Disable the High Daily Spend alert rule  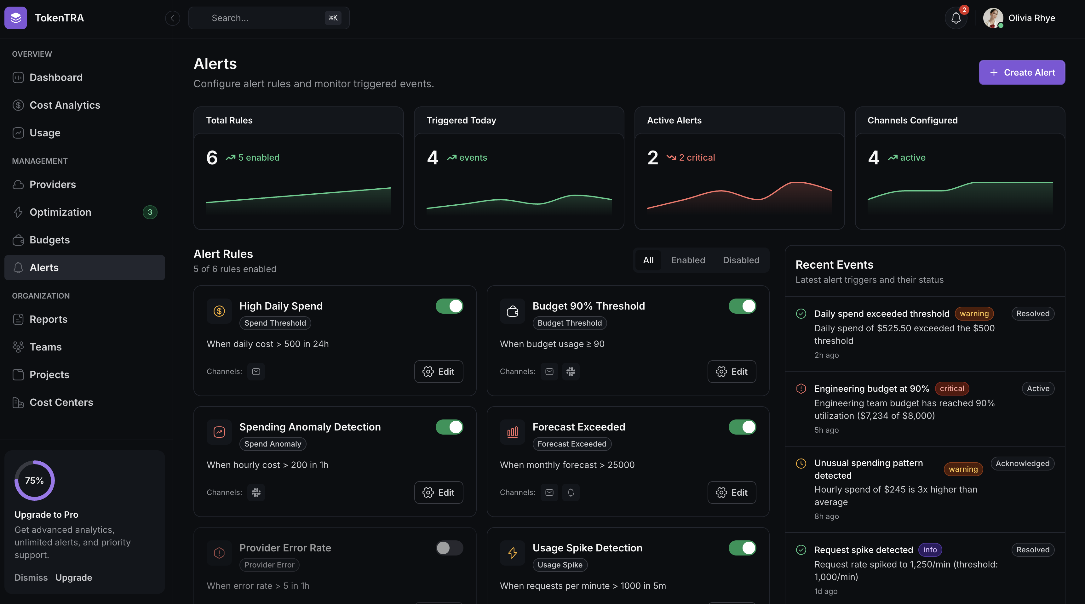[x=449, y=306]
